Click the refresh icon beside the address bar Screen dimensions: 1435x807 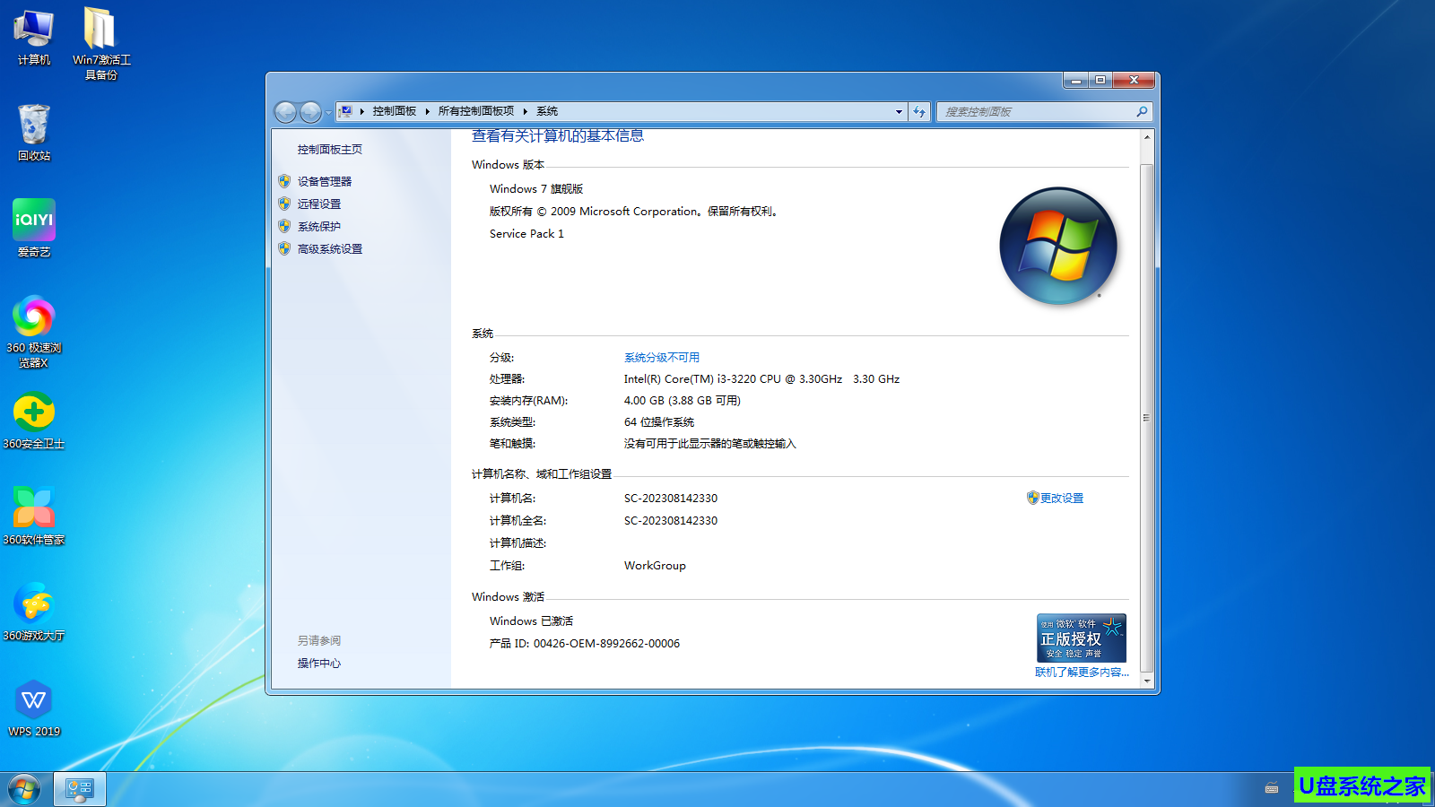(x=919, y=112)
